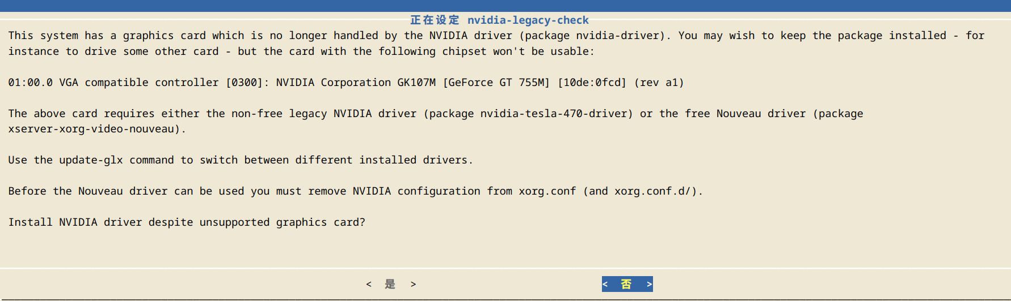
Task: Click the GK107M chipset name
Action: [x=416, y=83]
